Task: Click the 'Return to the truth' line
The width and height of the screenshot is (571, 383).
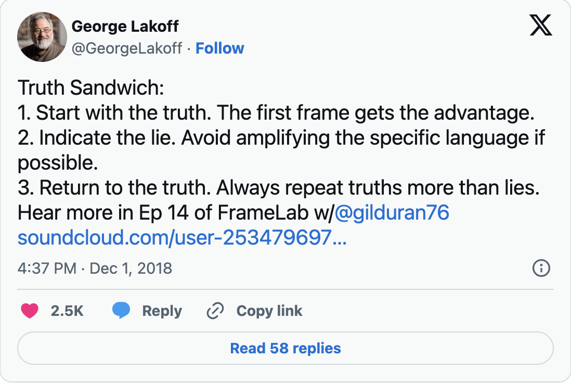Action: (278, 188)
